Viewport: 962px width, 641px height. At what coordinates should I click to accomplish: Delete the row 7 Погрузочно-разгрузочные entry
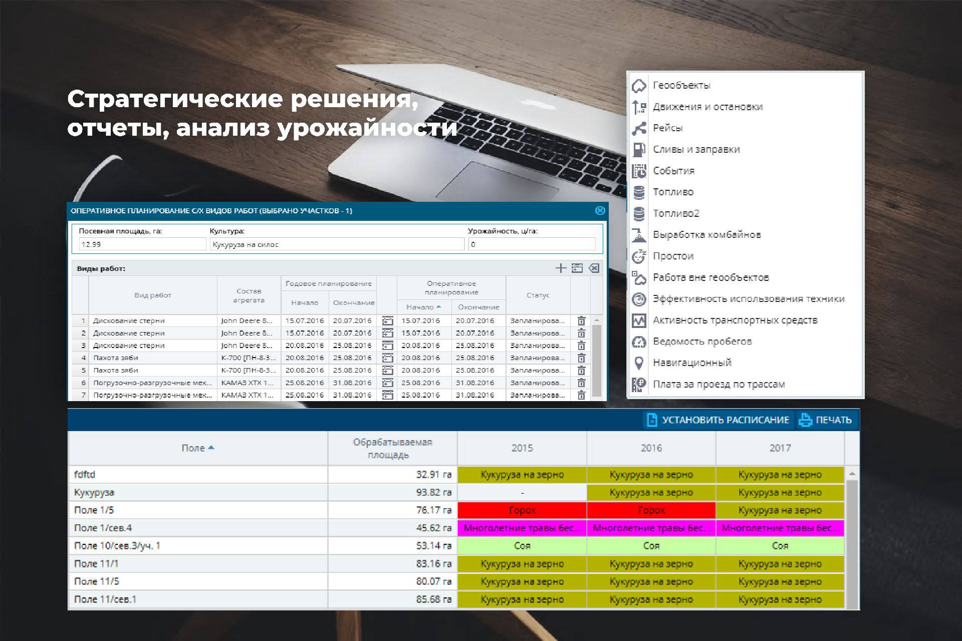click(x=581, y=395)
